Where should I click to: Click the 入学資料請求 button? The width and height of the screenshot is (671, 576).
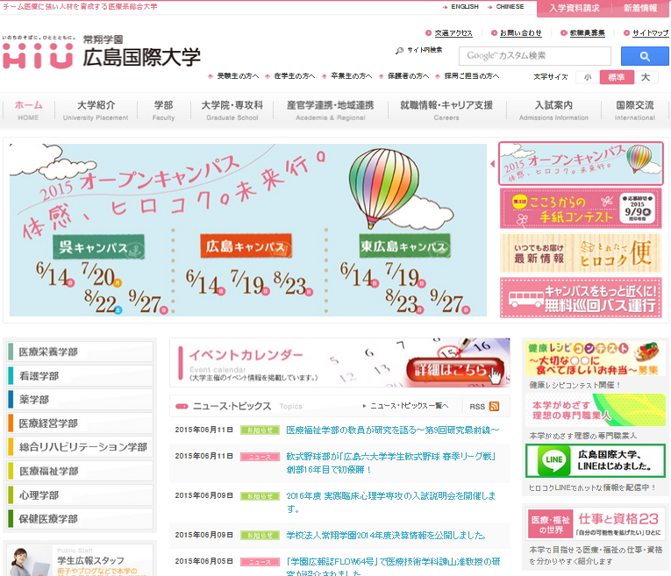click(575, 8)
